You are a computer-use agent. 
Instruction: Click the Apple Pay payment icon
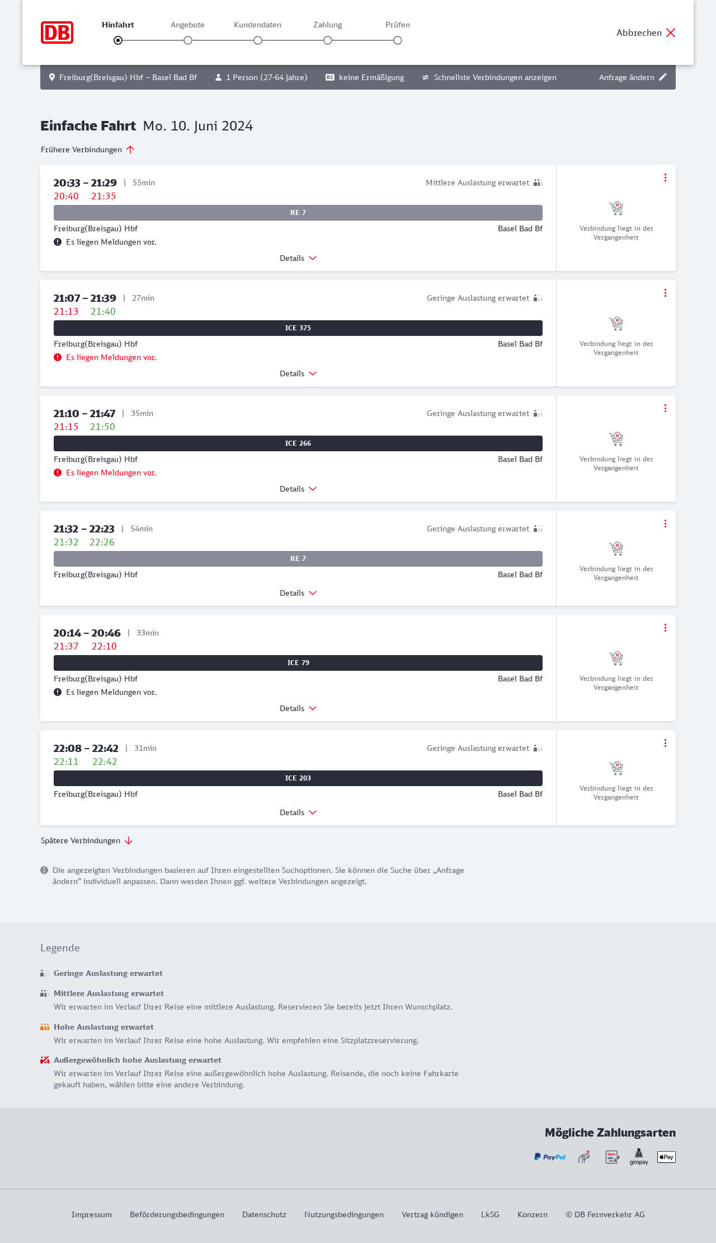tap(666, 1157)
